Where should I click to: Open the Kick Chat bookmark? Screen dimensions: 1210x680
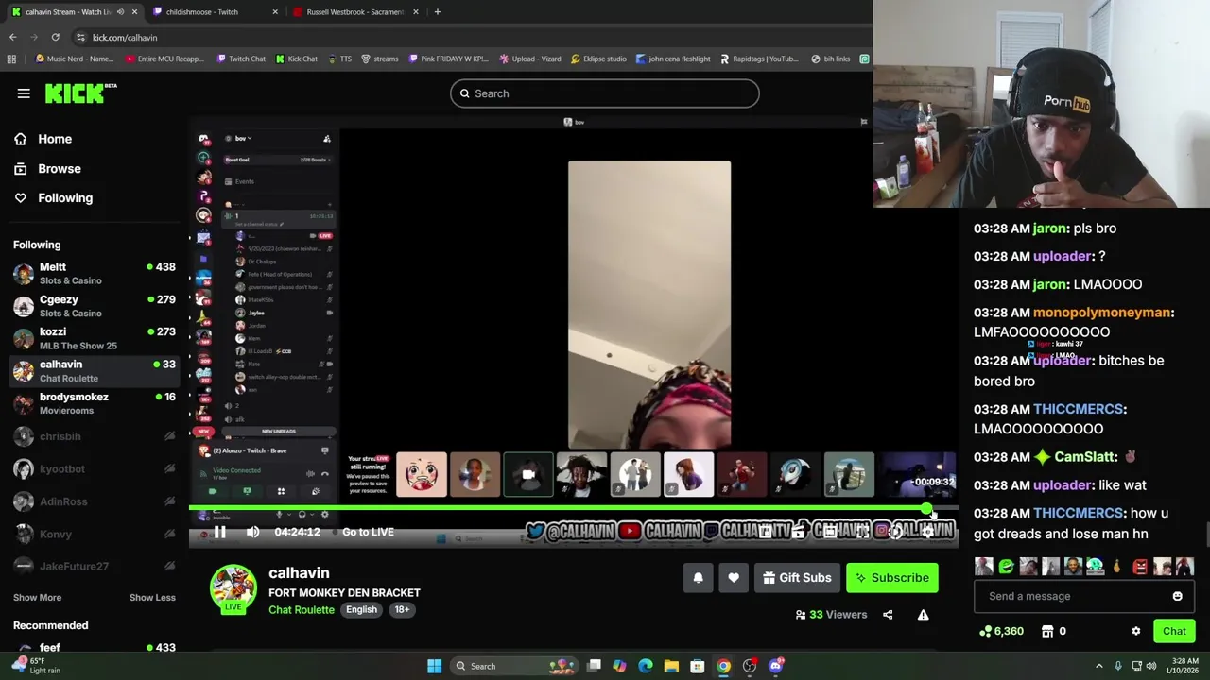pyautogui.click(x=297, y=59)
